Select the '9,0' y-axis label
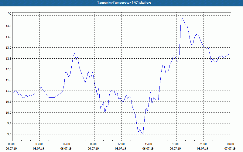This screenshot has width=243, height=152. 9,134
